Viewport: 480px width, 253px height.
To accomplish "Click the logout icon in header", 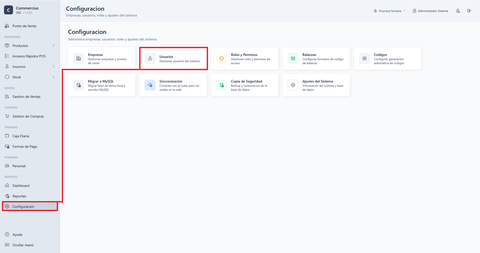I will [469, 11].
